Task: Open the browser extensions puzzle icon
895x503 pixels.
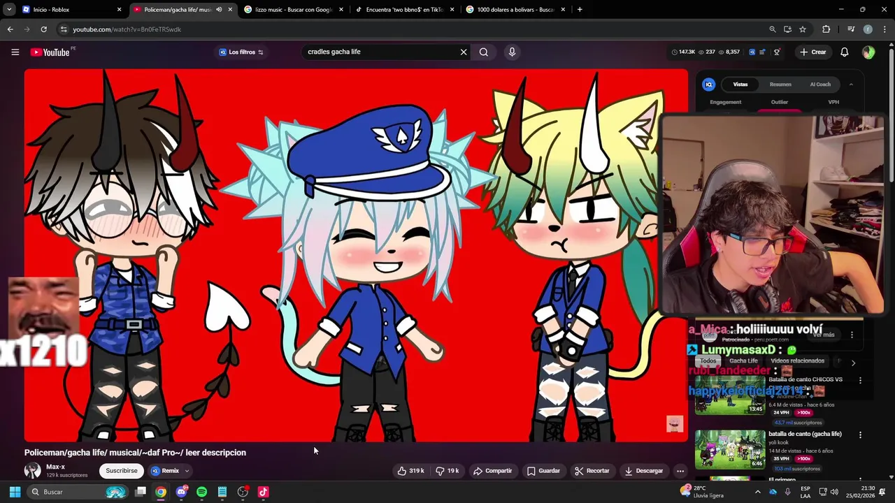Action: point(826,29)
